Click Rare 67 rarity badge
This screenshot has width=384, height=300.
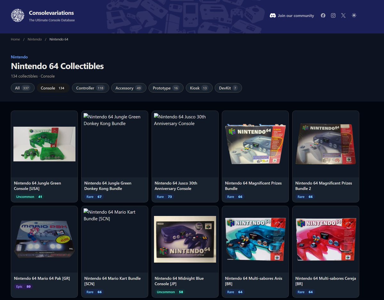point(94,197)
